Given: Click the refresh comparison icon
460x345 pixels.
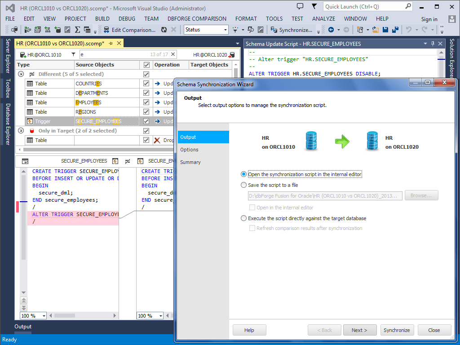Looking at the screenshot, I should point(164,30).
